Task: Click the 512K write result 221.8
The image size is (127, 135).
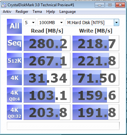Action: [x=96, y=60]
